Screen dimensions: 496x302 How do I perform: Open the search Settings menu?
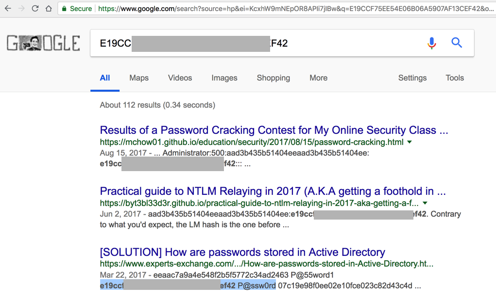point(412,78)
